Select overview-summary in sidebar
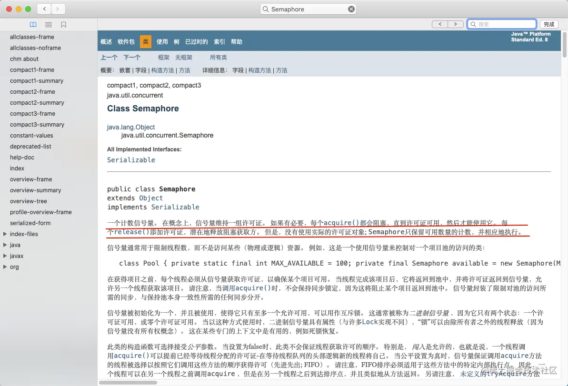The height and width of the screenshot is (386, 568). 36,190
